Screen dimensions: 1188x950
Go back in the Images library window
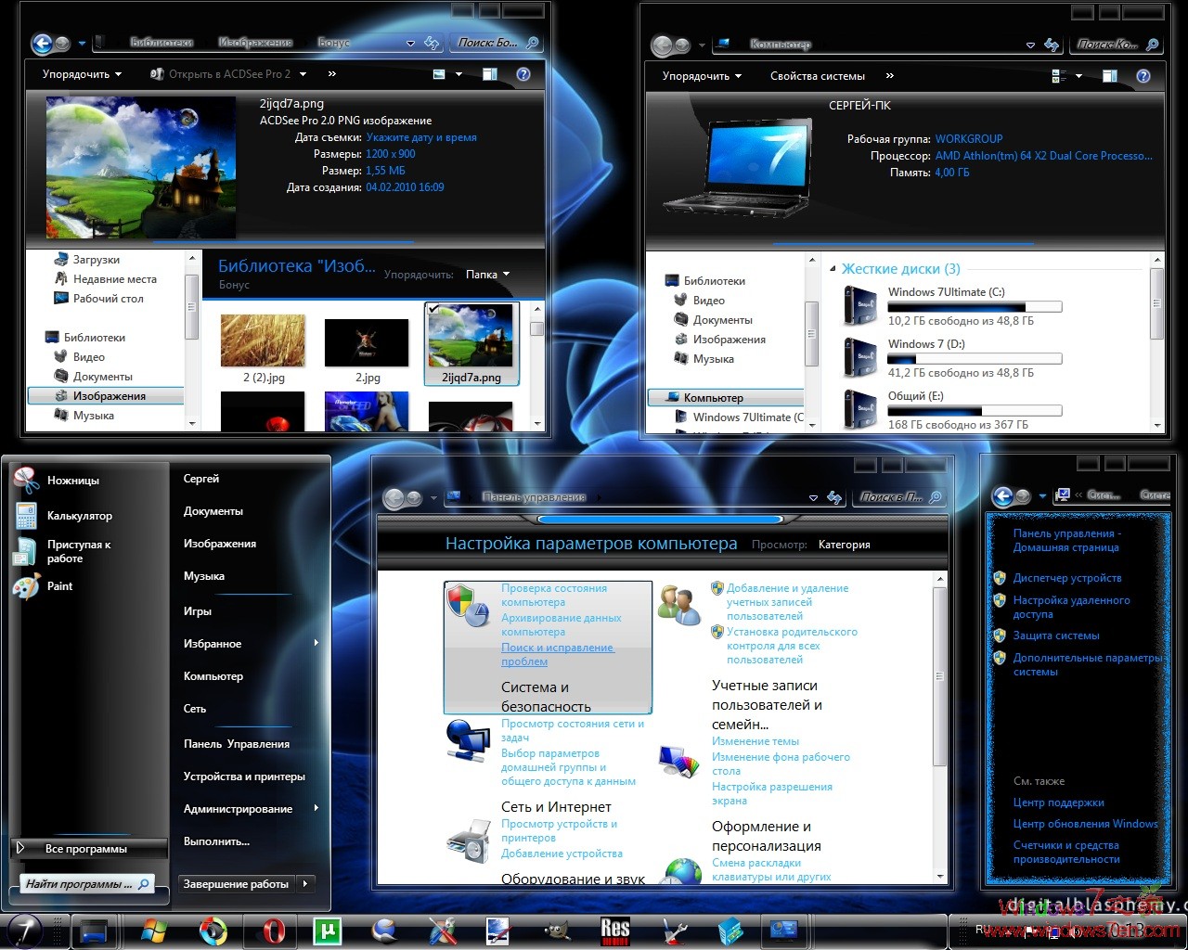click(x=42, y=43)
